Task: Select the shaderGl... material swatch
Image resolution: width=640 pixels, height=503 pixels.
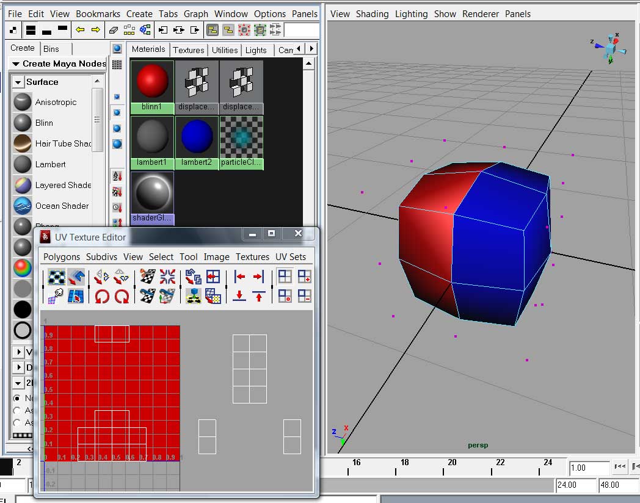Action: pos(152,198)
